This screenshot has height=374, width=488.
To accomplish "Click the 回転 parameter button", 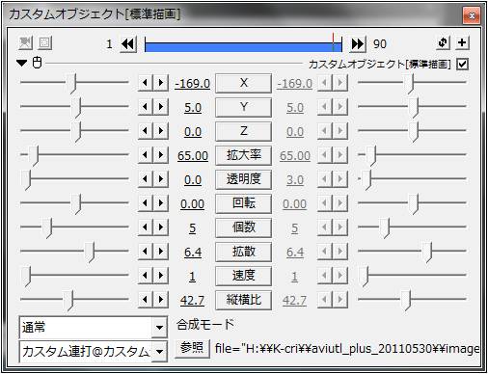I will click(x=243, y=203).
